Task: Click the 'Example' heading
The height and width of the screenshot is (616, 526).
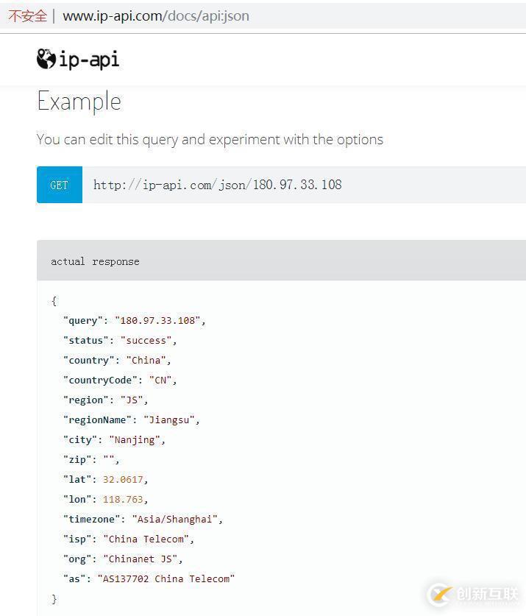Action: pyautogui.click(x=79, y=102)
